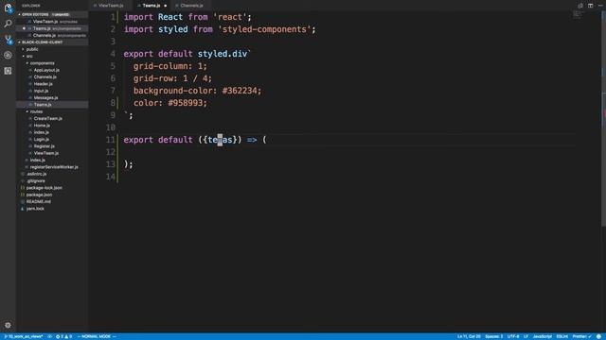Viewport: 606px width, 340px height.
Task: Click unsaved dot beside Teams.js in Open Editors
Action: click(24, 28)
